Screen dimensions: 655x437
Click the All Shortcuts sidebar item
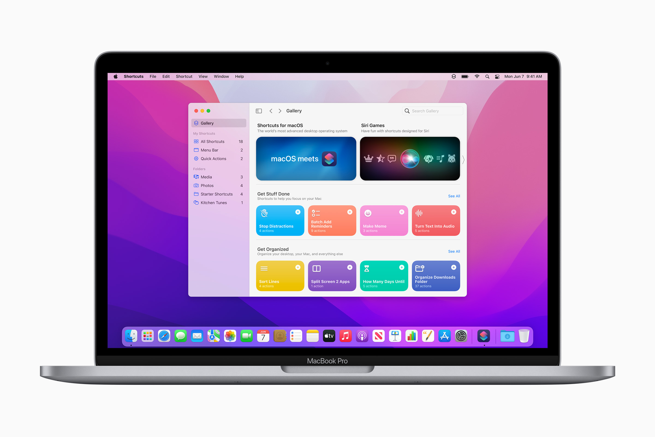point(213,141)
